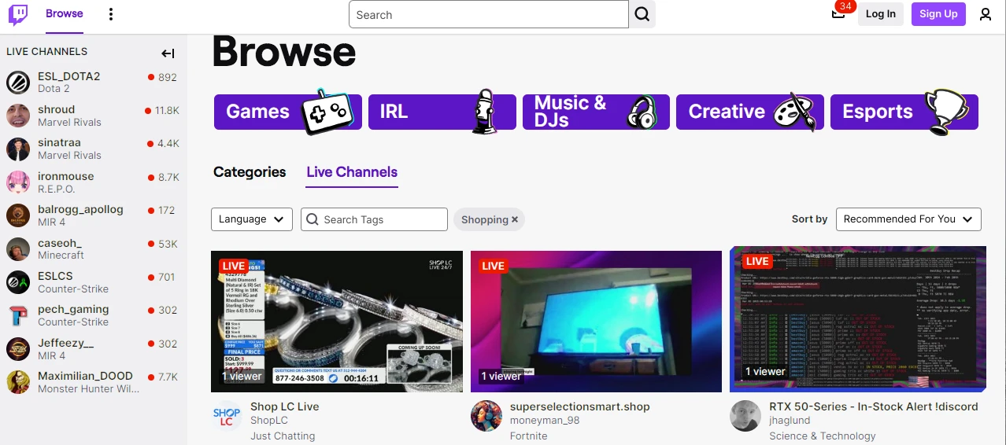Open the superselectionsmart.shop stream thumbnail

tap(596, 322)
